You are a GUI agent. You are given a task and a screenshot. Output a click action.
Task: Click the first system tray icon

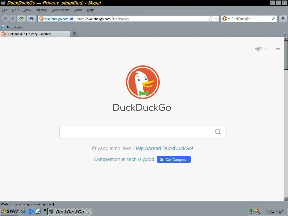pyautogui.click(x=251, y=211)
